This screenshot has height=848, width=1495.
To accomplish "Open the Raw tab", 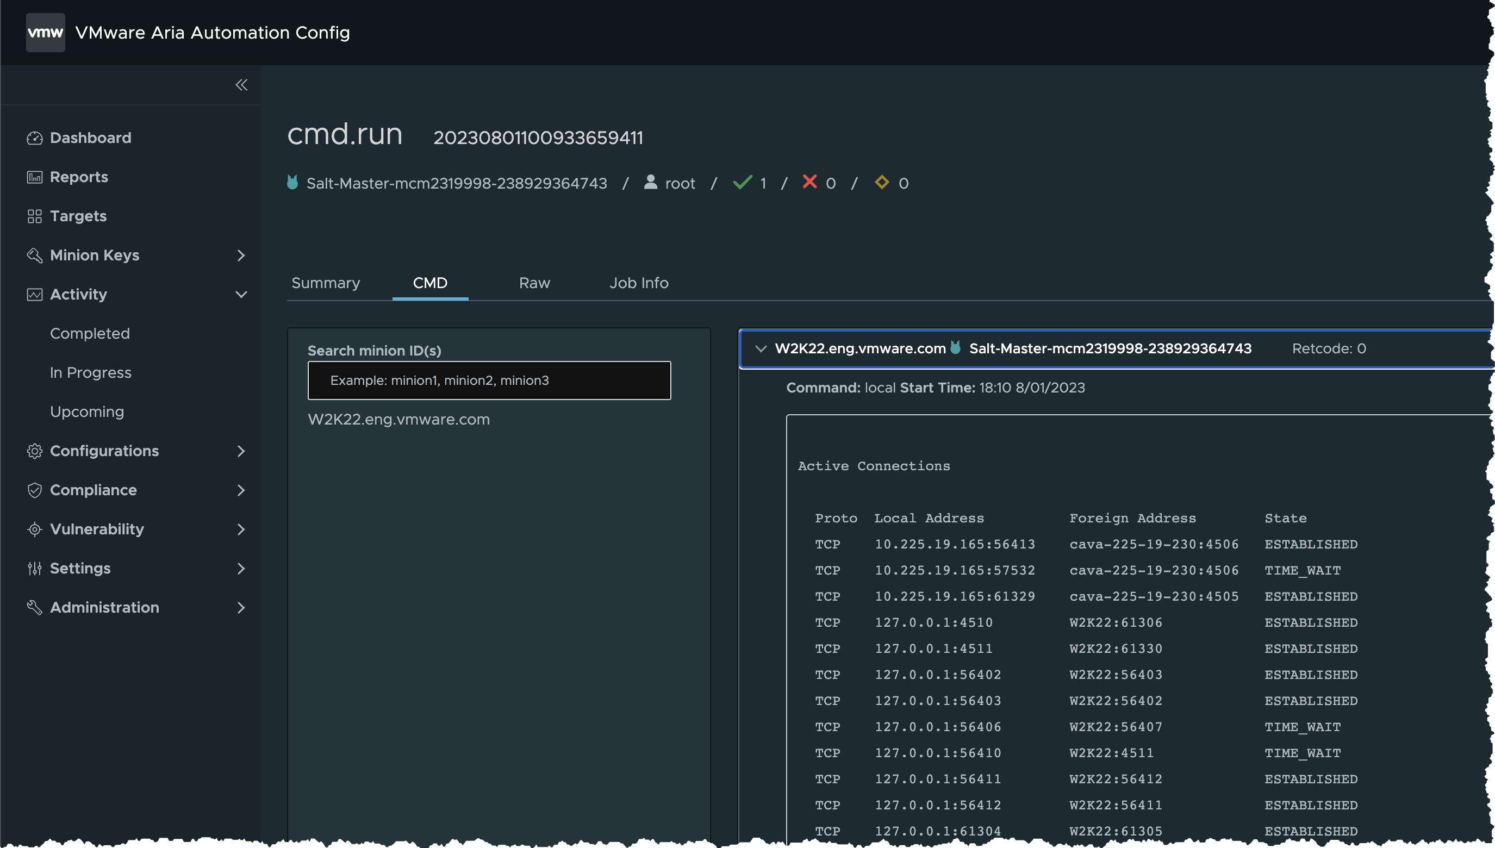I will [x=534, y=283].
